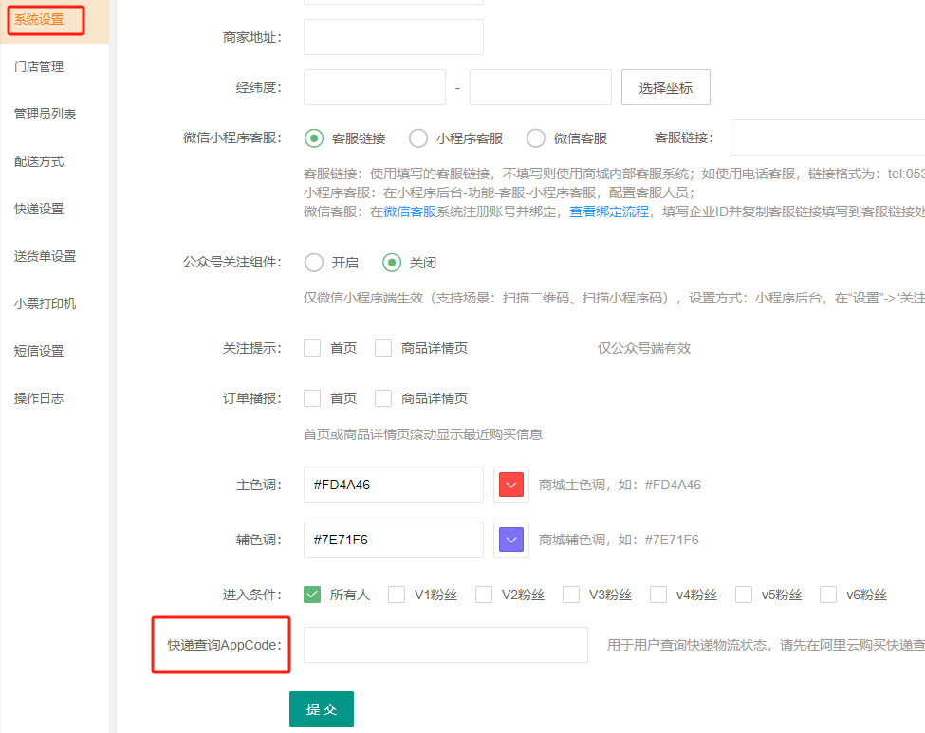Open 系统设置 in the sidebar
925x733 pixels.
[39, 19]
